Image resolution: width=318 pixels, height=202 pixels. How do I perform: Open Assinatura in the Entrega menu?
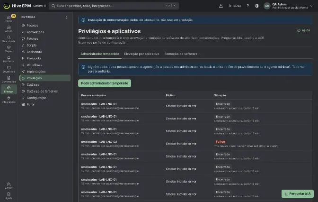coord(45,52)
